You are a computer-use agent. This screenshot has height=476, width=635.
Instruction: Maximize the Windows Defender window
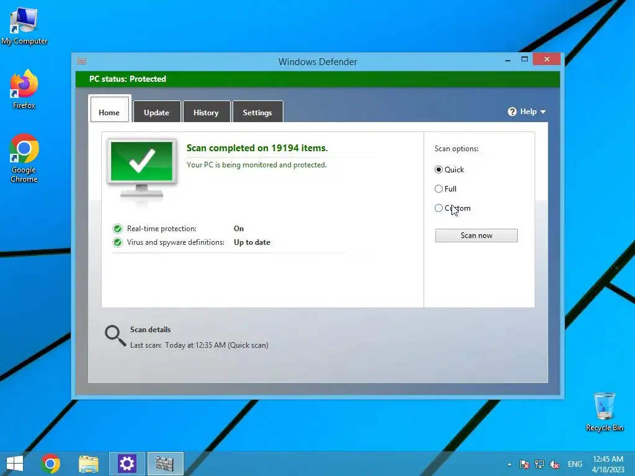(x=525, y=59)
